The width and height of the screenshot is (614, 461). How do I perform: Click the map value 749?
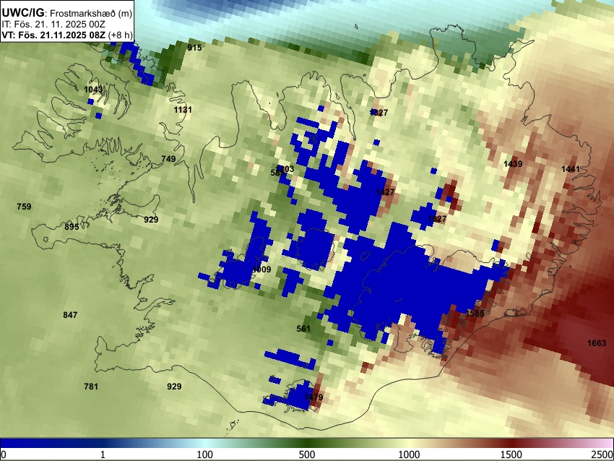click(x=168, y=159)
